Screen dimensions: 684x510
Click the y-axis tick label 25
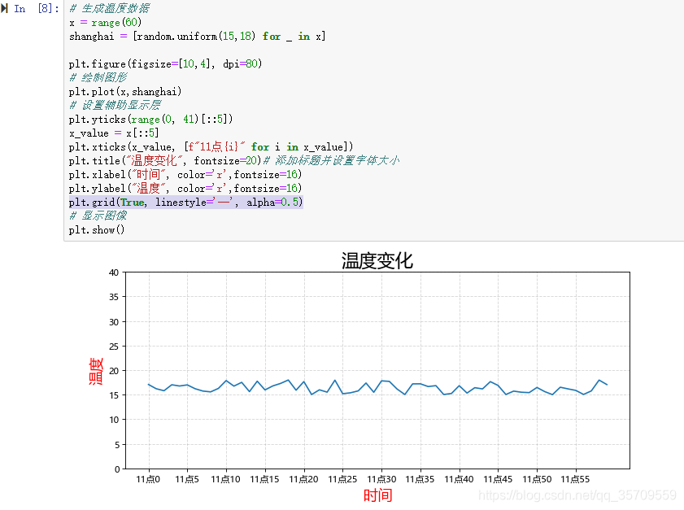click(114, 347)
